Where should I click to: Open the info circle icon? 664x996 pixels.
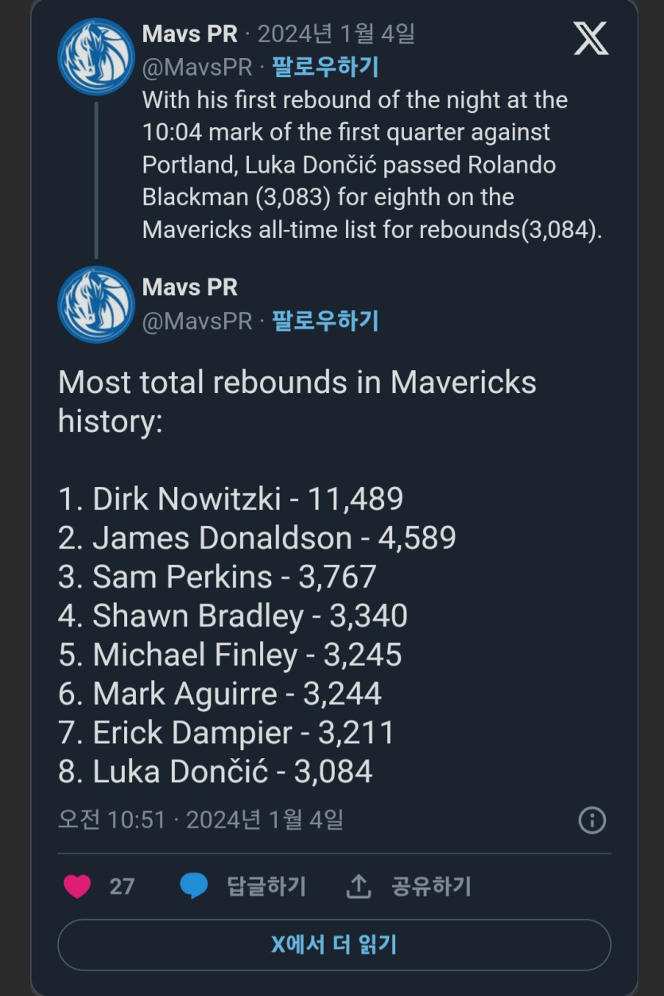click(x=592, y=820)
